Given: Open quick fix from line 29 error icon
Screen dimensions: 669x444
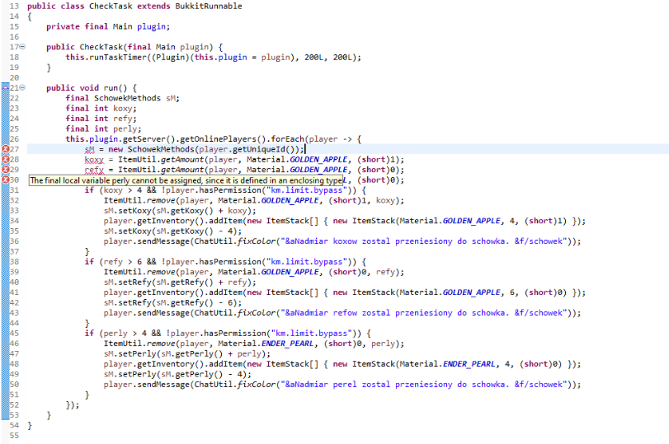Looking at the screenshot, I should coord(5,170).
